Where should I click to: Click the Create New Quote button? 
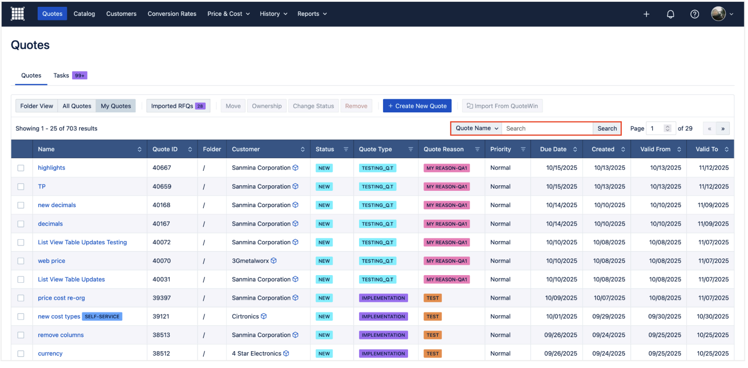click(x=417, y=106)
